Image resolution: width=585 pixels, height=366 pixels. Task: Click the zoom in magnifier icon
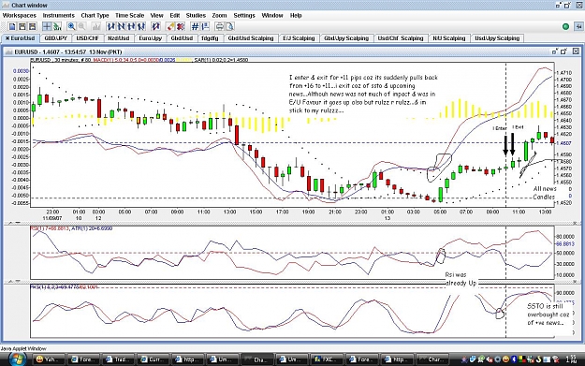[x=71, y=26]
